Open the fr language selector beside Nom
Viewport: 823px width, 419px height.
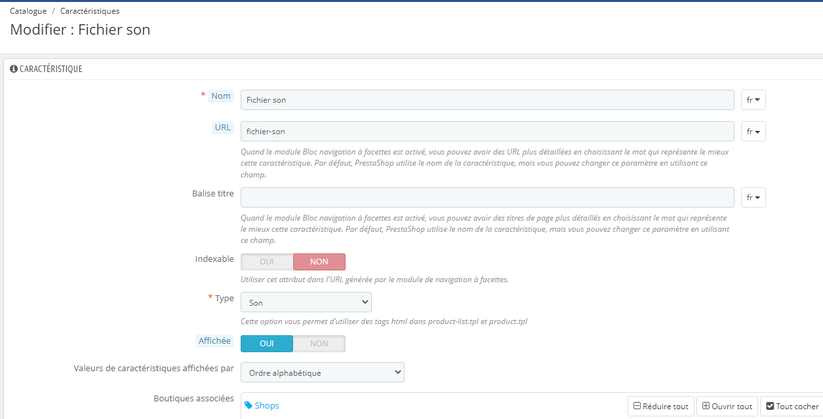(x=753, y=100)
